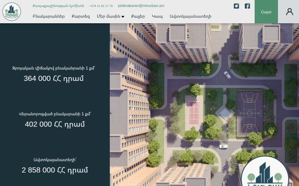Click the petbnakaran@minurban.am email link

coord(141,6)
